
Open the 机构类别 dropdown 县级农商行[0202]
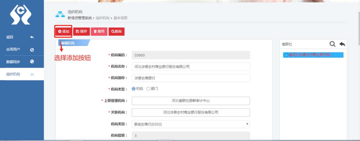(x=191, y=124)
